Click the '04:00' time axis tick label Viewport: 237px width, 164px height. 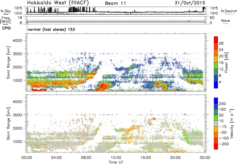click(56, 158)
